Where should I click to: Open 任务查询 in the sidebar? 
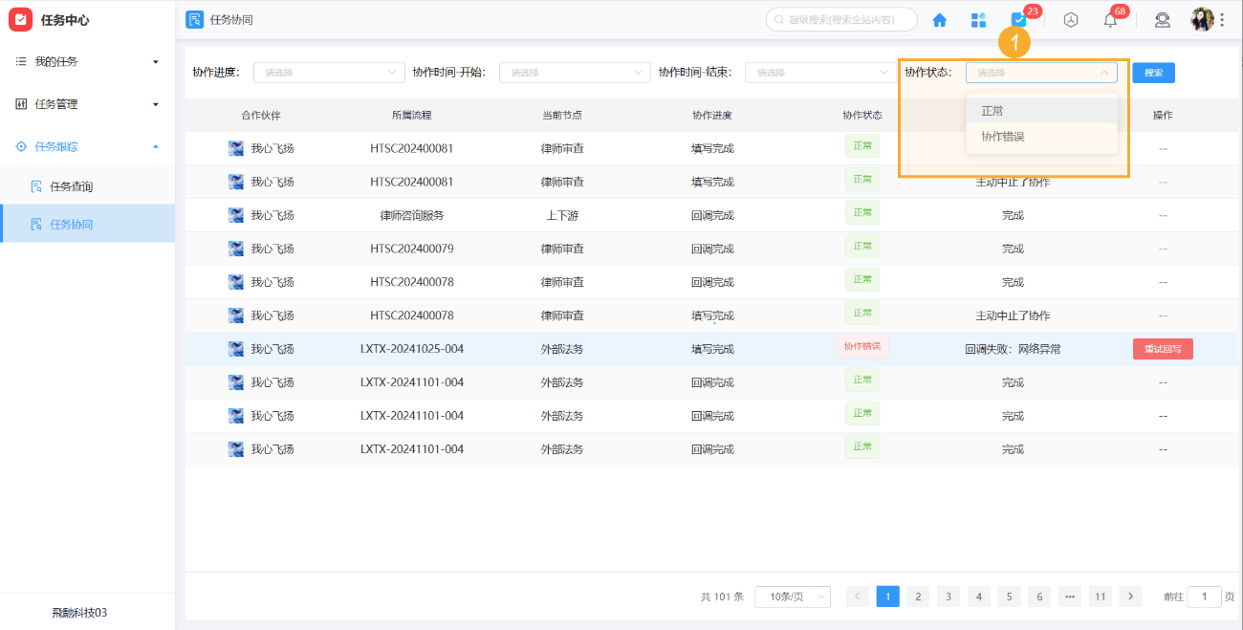tap(71, 186)
